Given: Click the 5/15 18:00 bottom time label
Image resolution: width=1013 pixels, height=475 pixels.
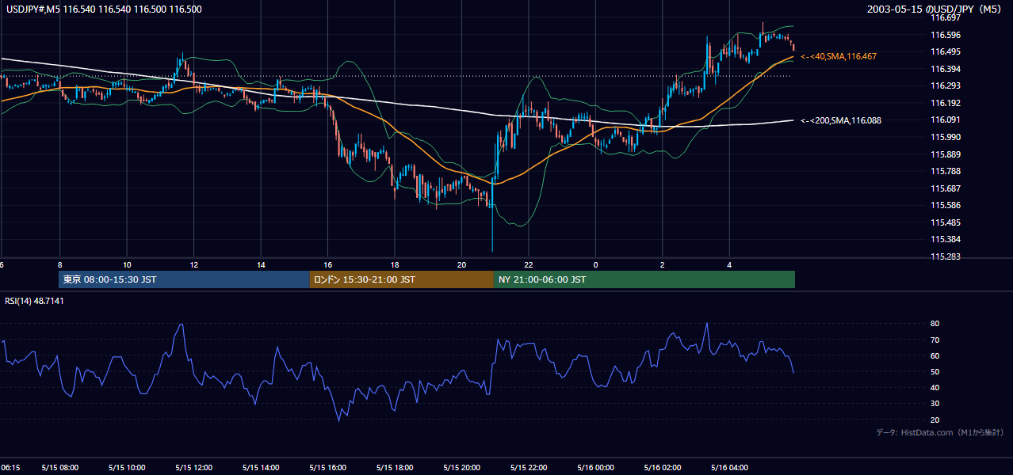Looking at the screenshot, I should pos(395,468).
